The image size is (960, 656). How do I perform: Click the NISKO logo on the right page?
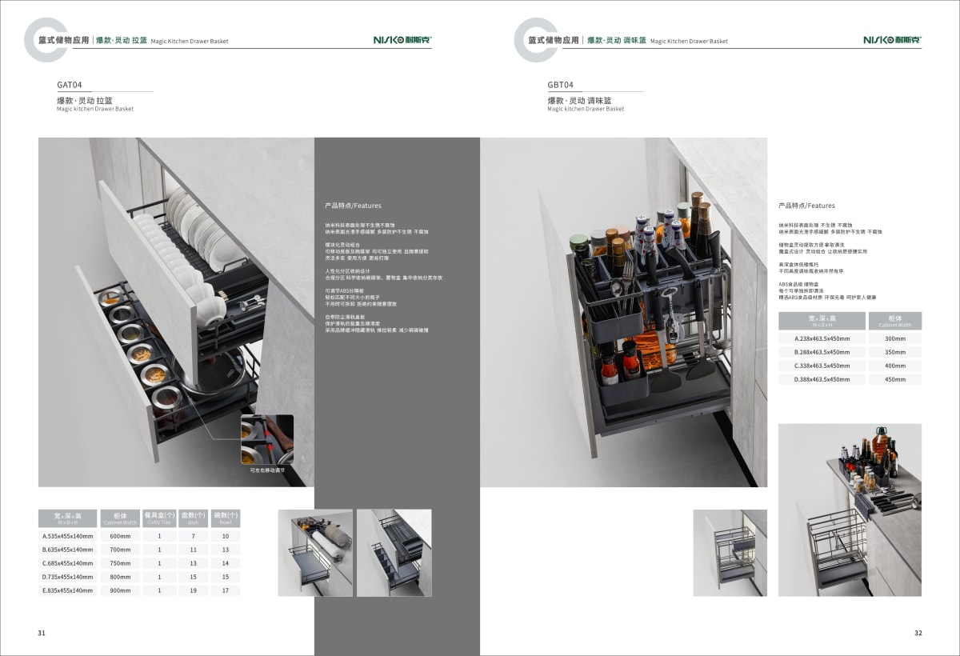pyautogui.click(x=891, y=39)
